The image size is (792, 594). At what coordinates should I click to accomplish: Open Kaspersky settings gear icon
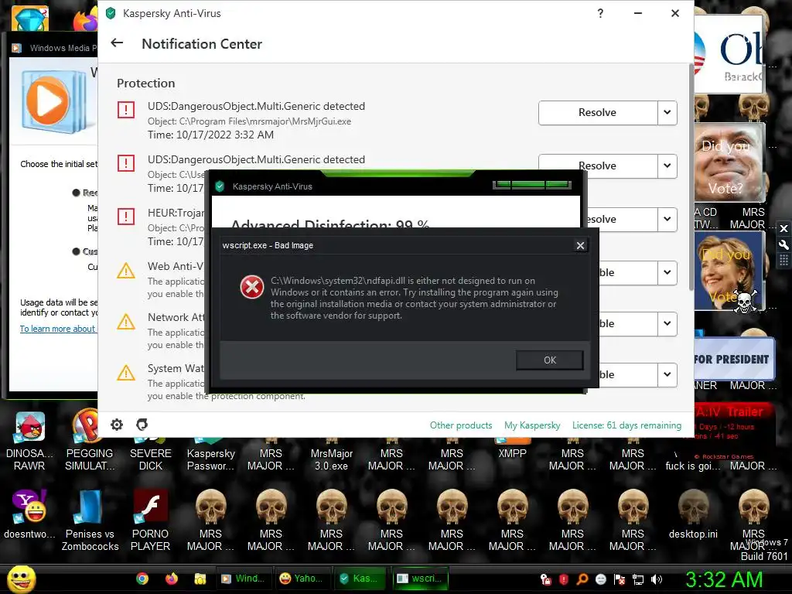click(117, 425)
